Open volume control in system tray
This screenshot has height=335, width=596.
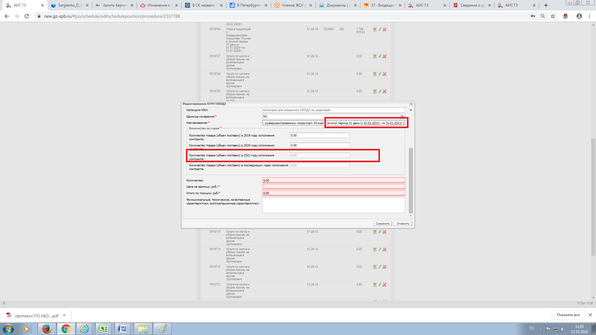click(x=563, y=329)
